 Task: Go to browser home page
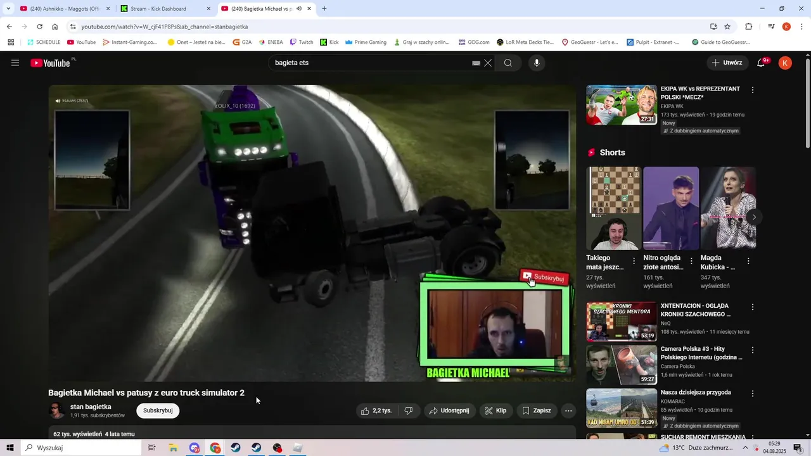(54, 27)
